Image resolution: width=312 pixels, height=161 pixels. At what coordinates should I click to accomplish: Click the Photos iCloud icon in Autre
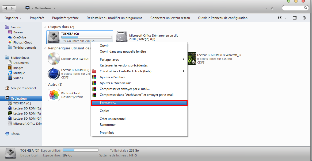tap(54, 95)
